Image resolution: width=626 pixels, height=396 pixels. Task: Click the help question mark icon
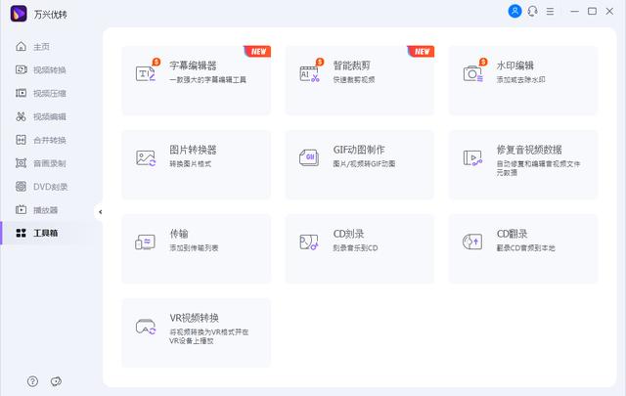(x=32, y=381)
